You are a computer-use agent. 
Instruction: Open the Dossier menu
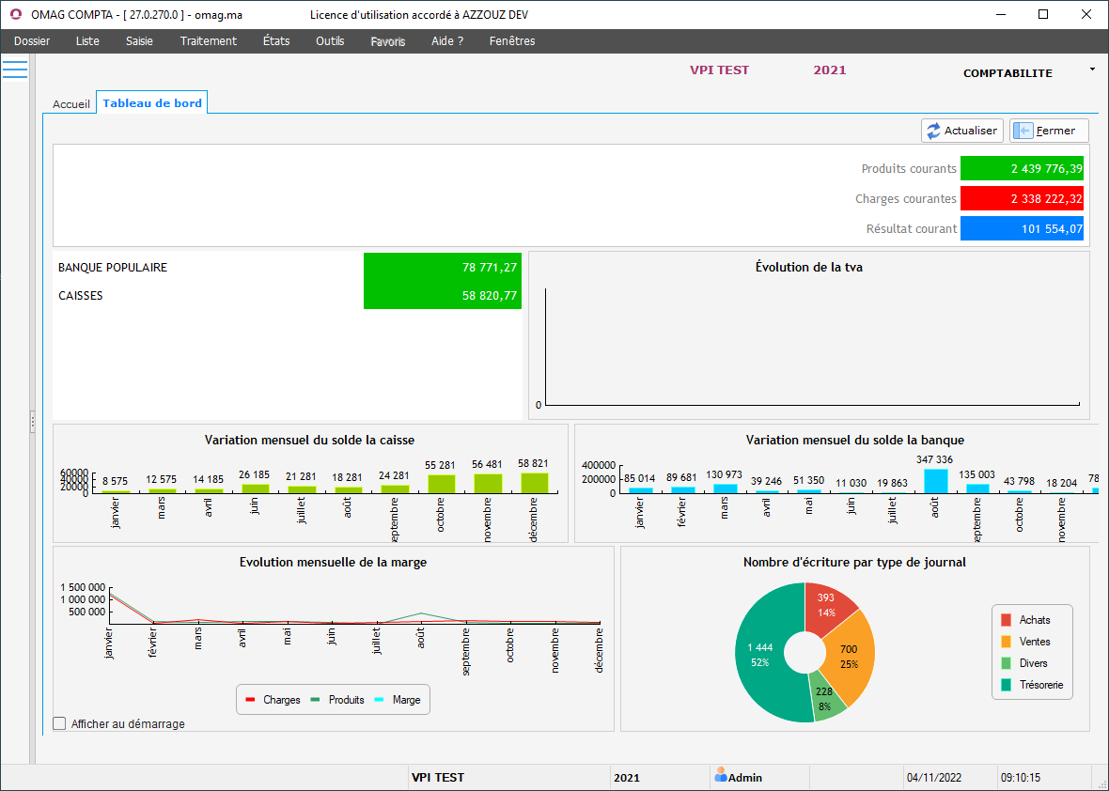[32, 41]
